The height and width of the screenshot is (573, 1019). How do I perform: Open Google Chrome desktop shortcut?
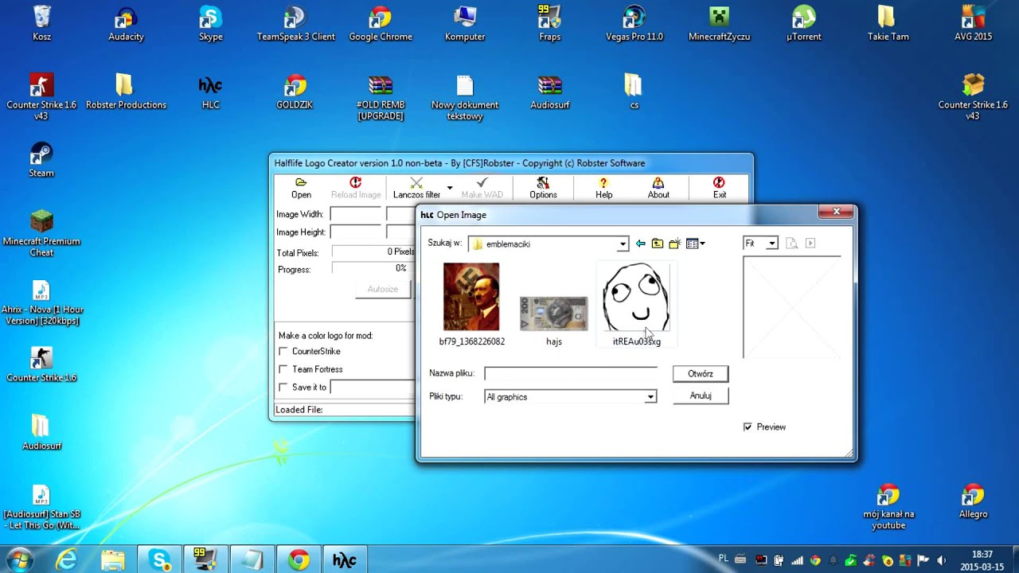coord(381,23)
